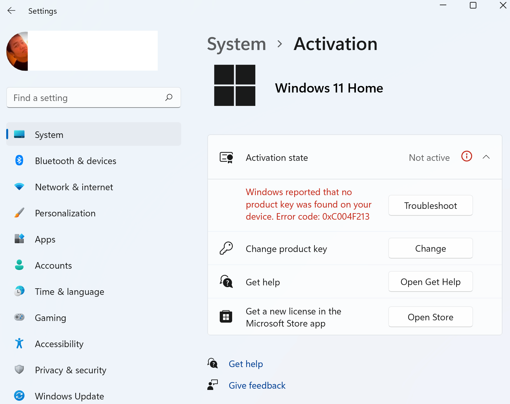Screen dimensions: 510x404
Task: Click the headset icon beside bottom Get help
Action: click(213, 363)
